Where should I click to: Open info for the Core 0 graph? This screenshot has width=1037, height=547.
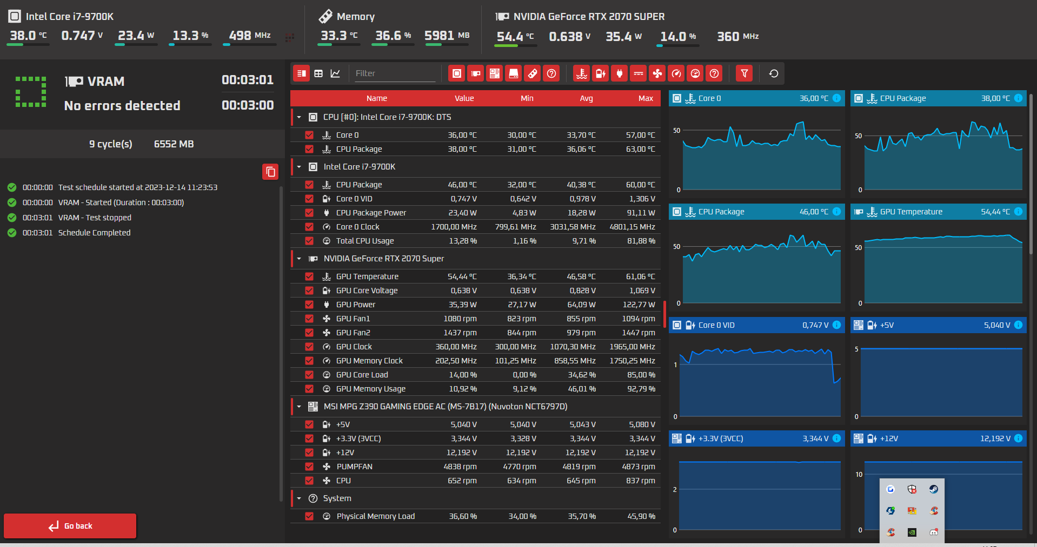click(836, 98)
